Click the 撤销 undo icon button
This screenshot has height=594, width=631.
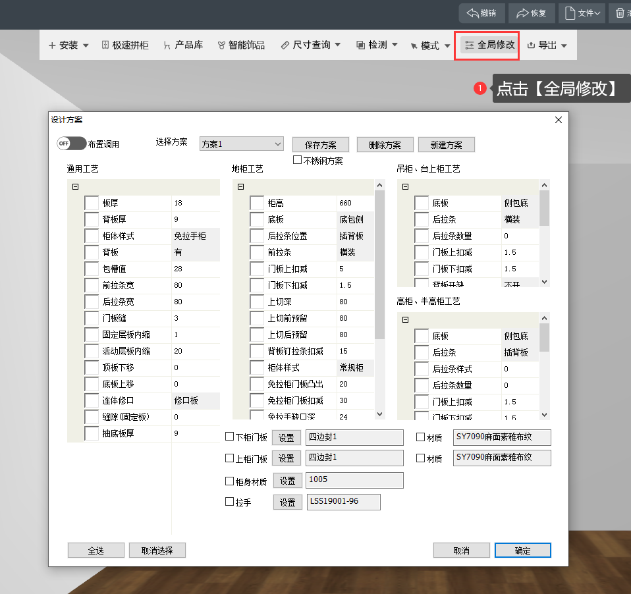[x=481, y=13]
